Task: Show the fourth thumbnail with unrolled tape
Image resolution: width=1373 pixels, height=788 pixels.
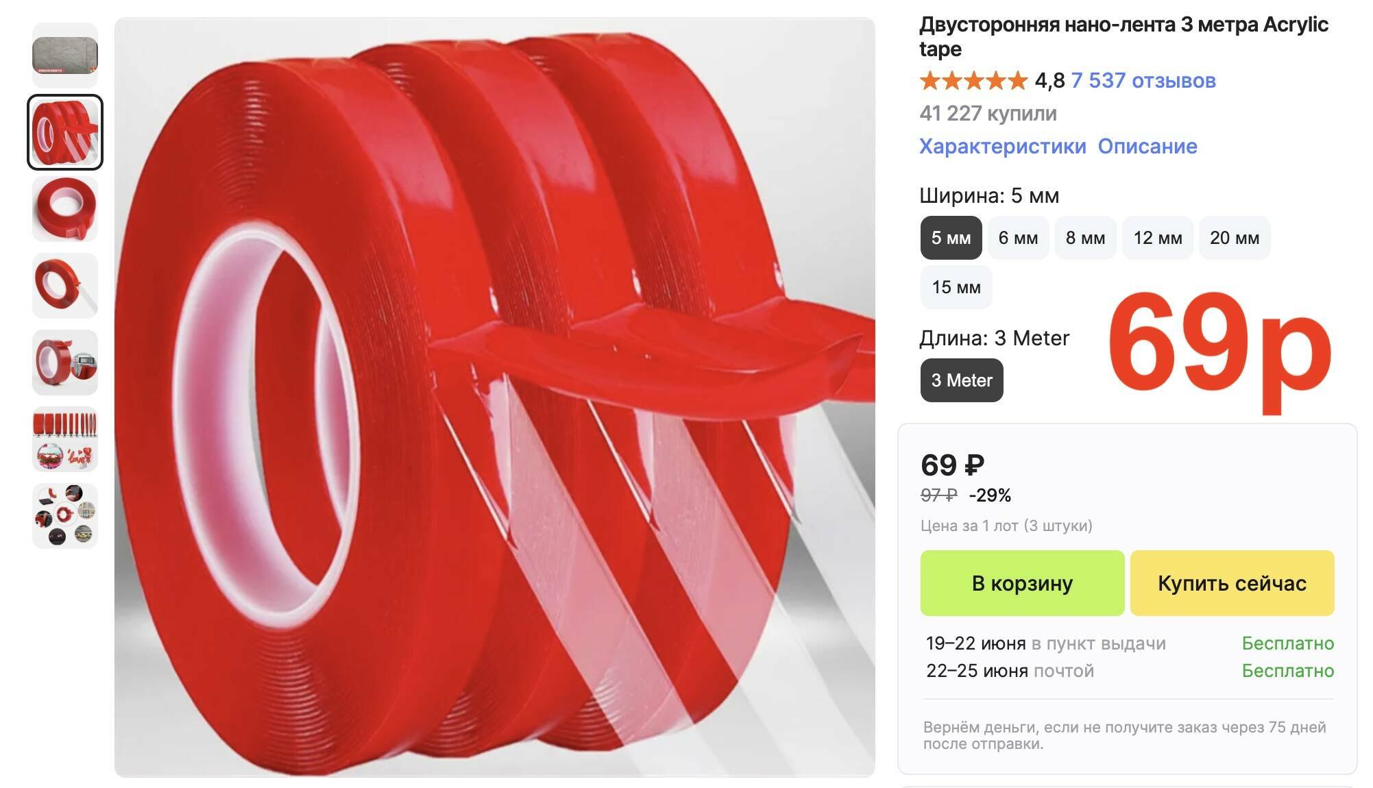Action: click(x=65, y=286)
